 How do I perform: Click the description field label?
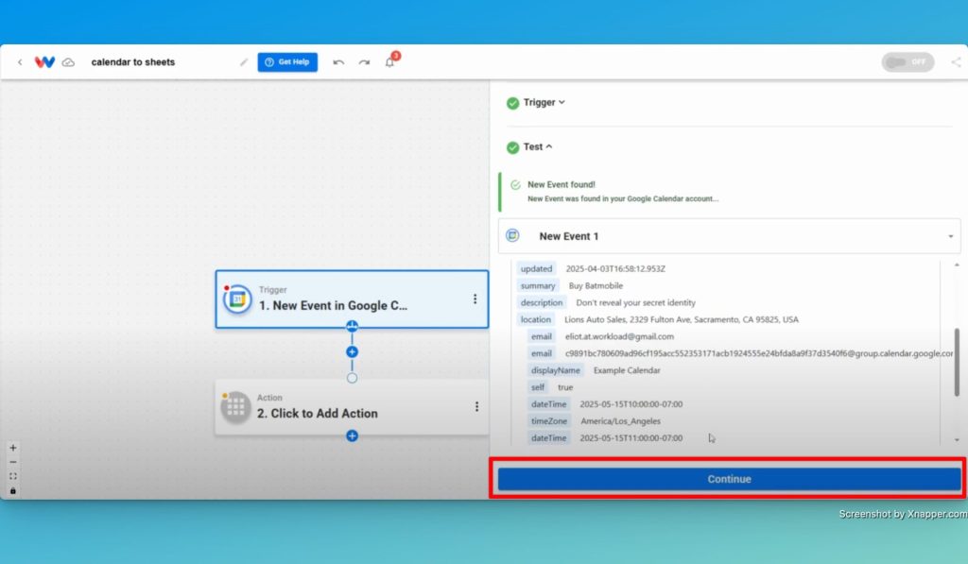(x=542, y=302)
